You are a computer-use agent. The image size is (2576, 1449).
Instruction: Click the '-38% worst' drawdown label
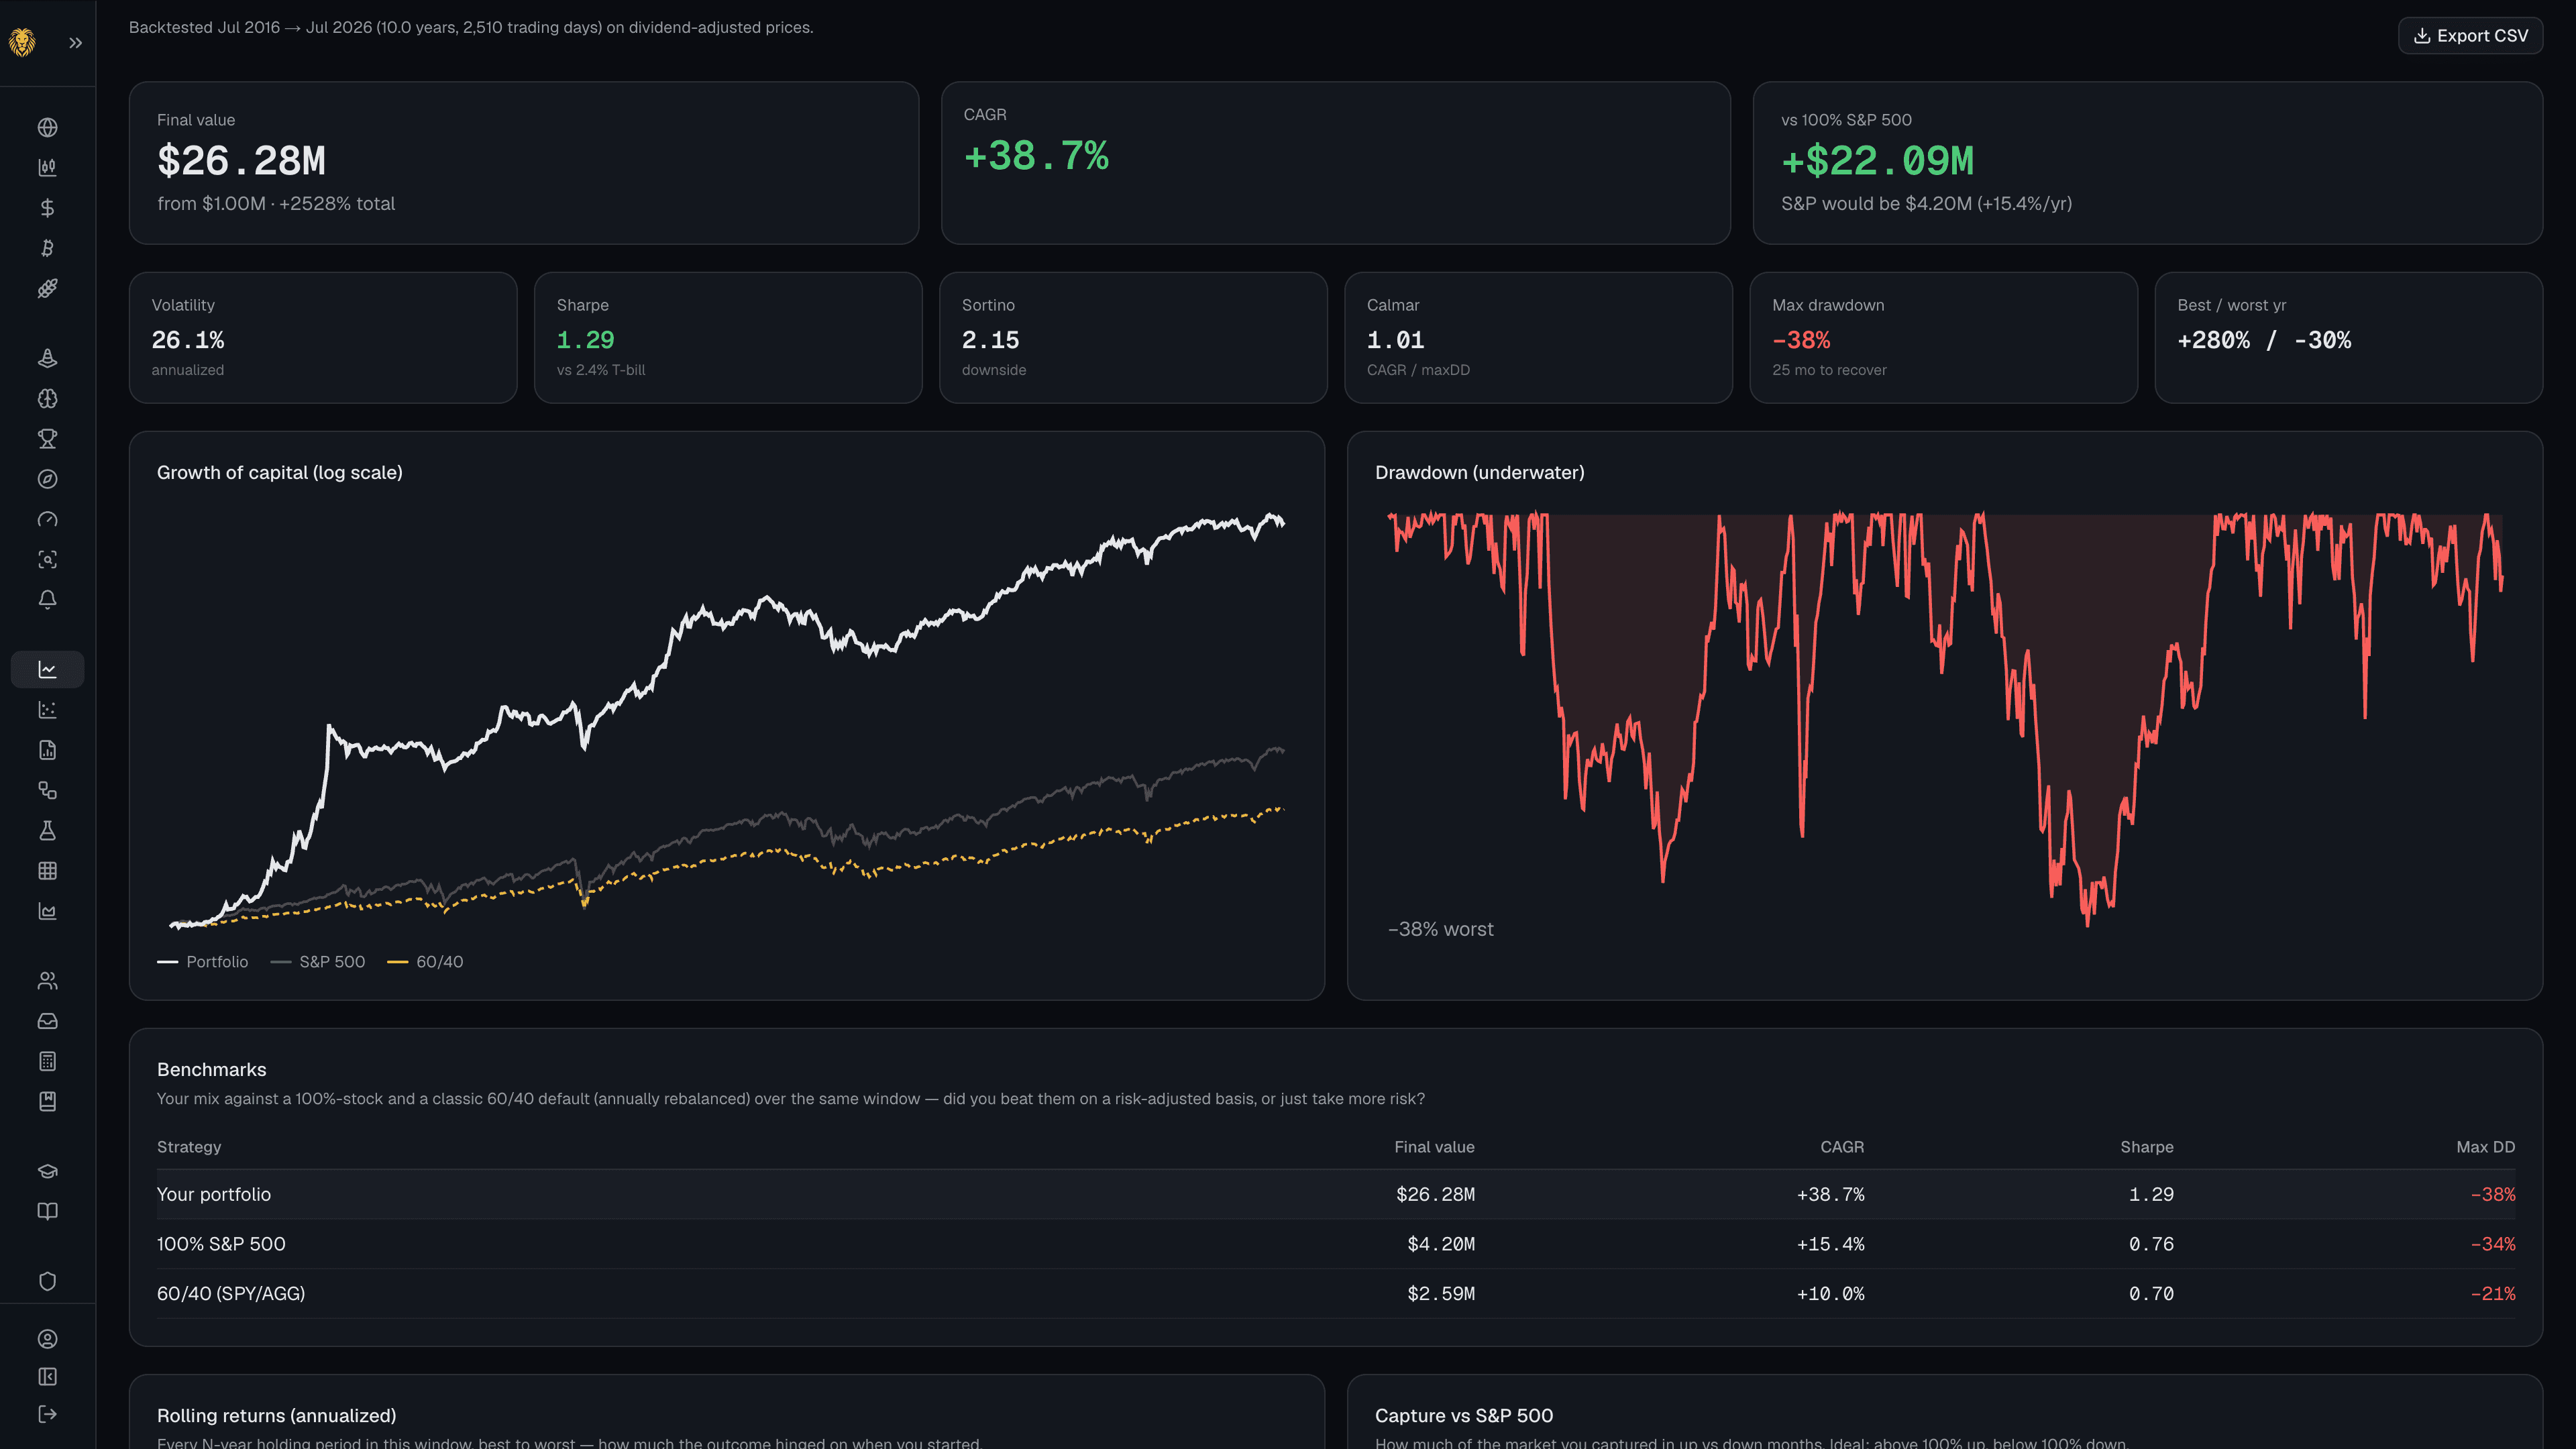(x=1440, y=929)
